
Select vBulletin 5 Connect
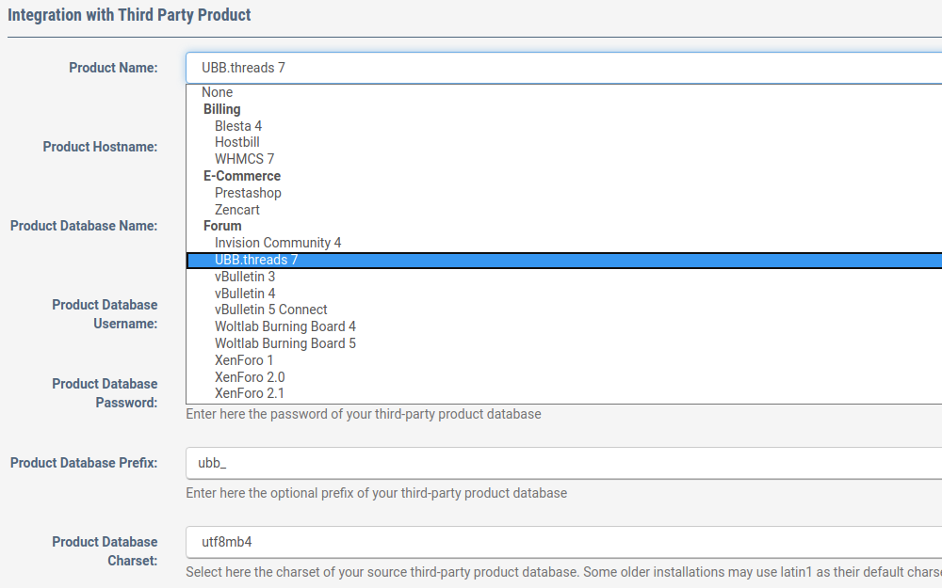[563, 310]
